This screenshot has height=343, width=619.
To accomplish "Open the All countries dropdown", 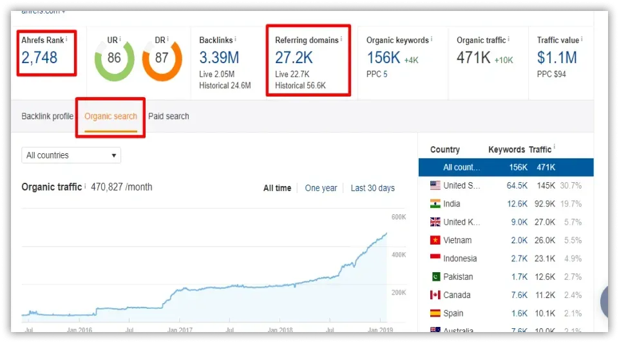I will (x=71, y=155).
